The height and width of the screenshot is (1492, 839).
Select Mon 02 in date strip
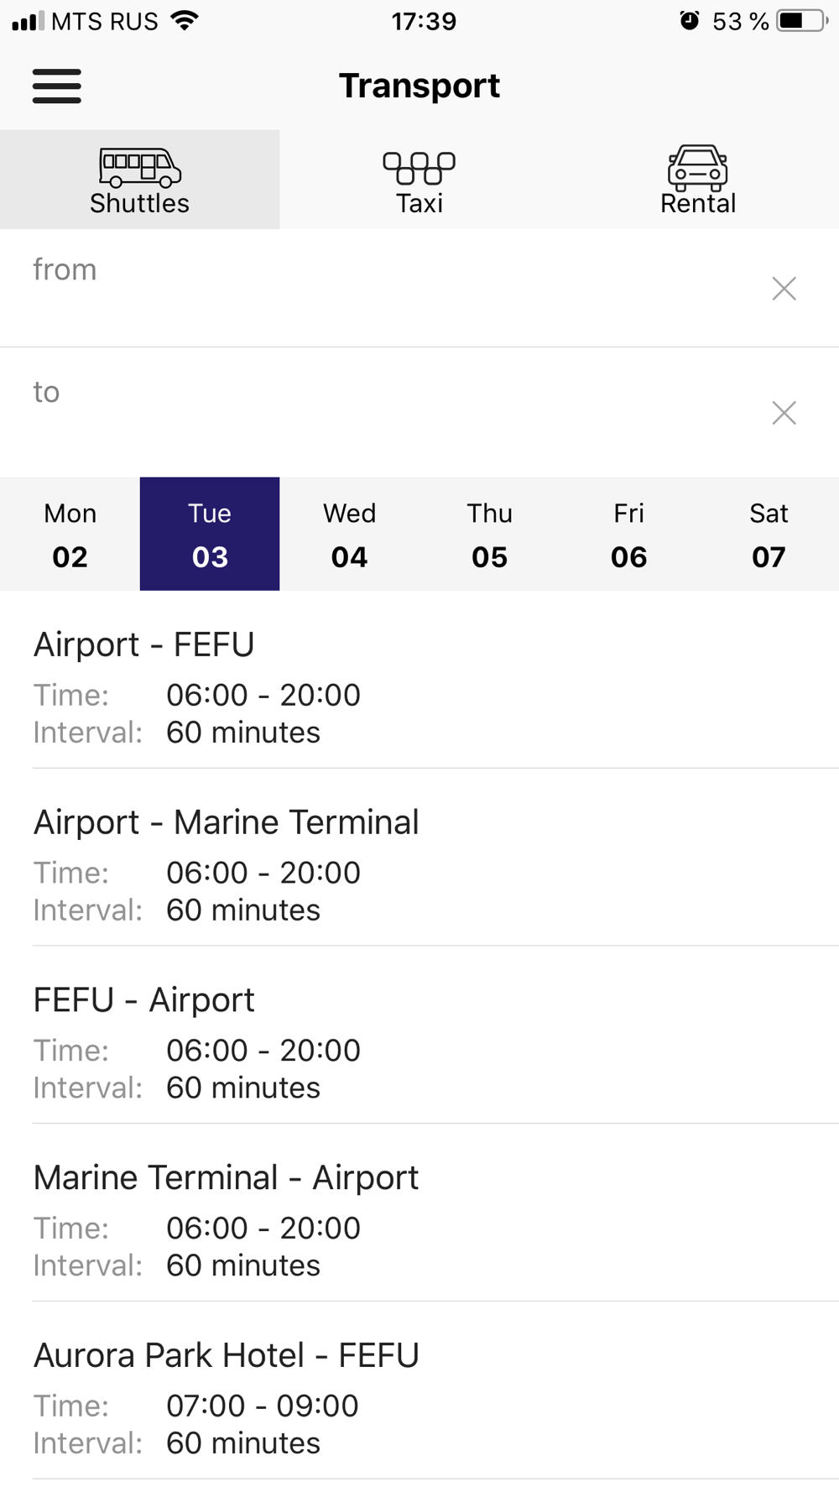70,535
